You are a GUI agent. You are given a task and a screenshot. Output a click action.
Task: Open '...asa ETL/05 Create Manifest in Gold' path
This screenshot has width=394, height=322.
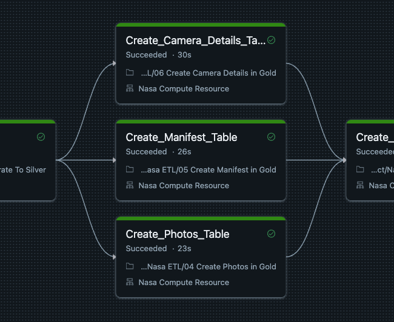point(209,169)
